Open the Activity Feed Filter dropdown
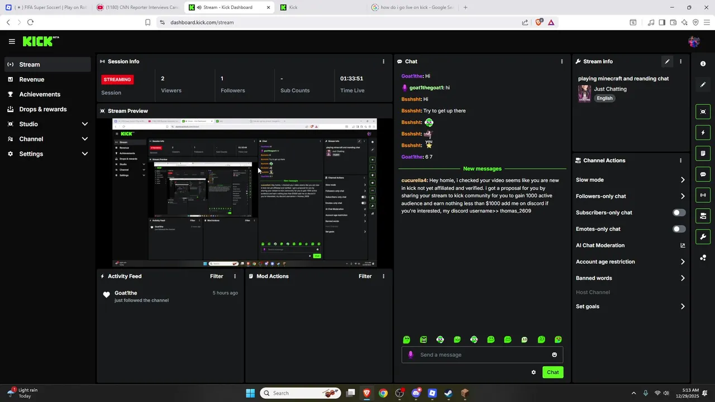Viewport: 715px width, 402px height. coord(216,276)
